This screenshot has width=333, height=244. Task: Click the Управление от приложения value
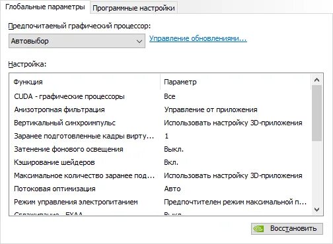pos(211,109)
